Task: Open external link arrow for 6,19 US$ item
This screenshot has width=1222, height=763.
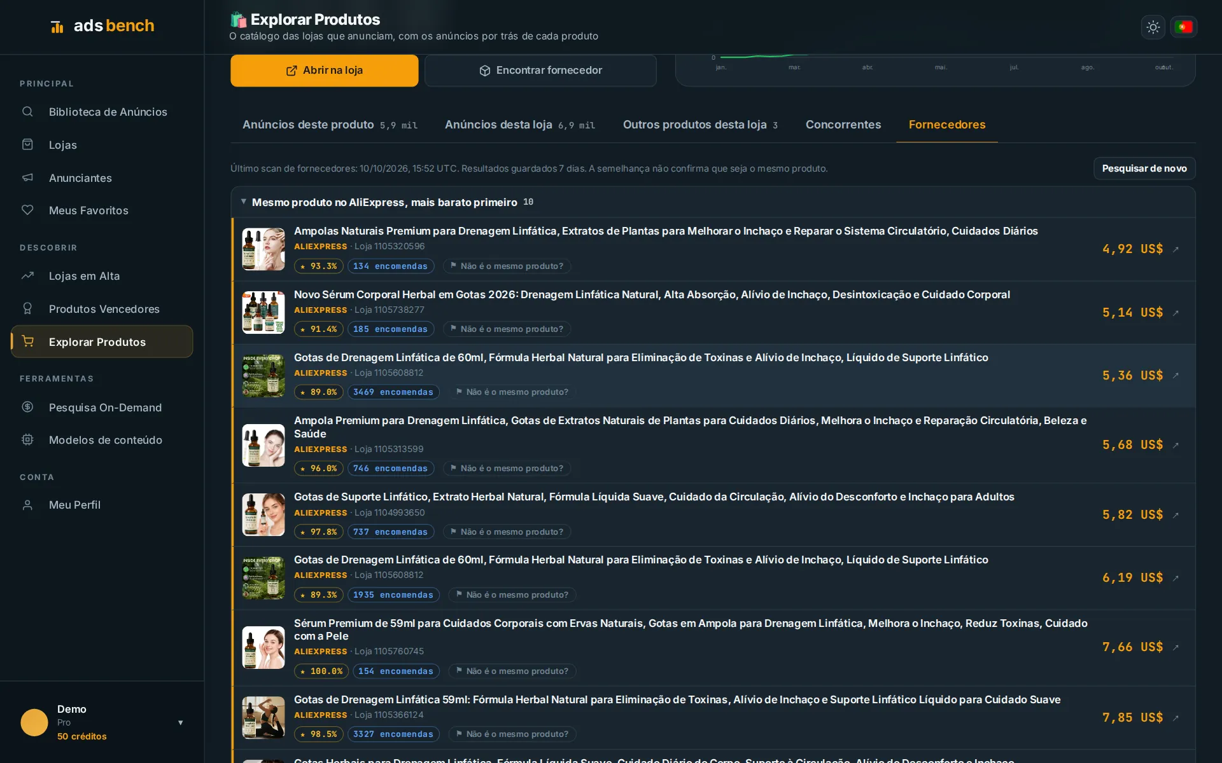Action: [1176, 578]
